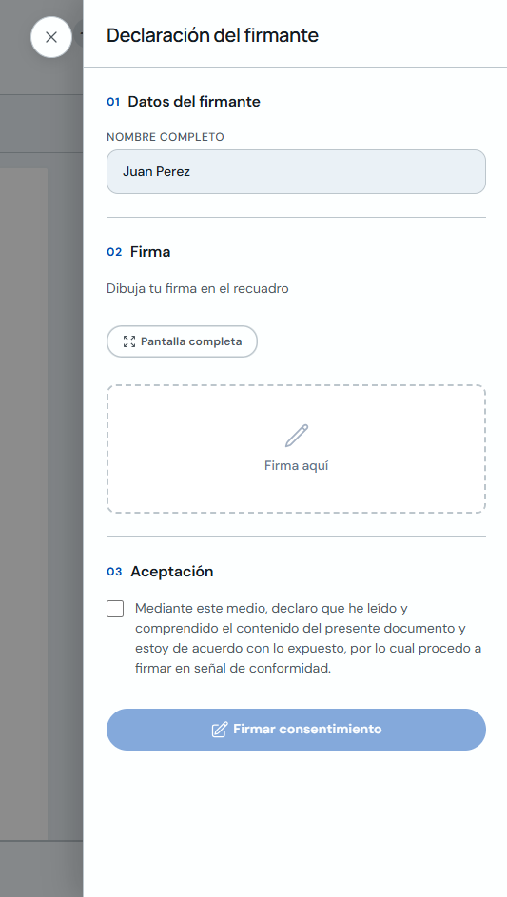
Task: Click Firmar consentimiento button
Action: [296, 730]
